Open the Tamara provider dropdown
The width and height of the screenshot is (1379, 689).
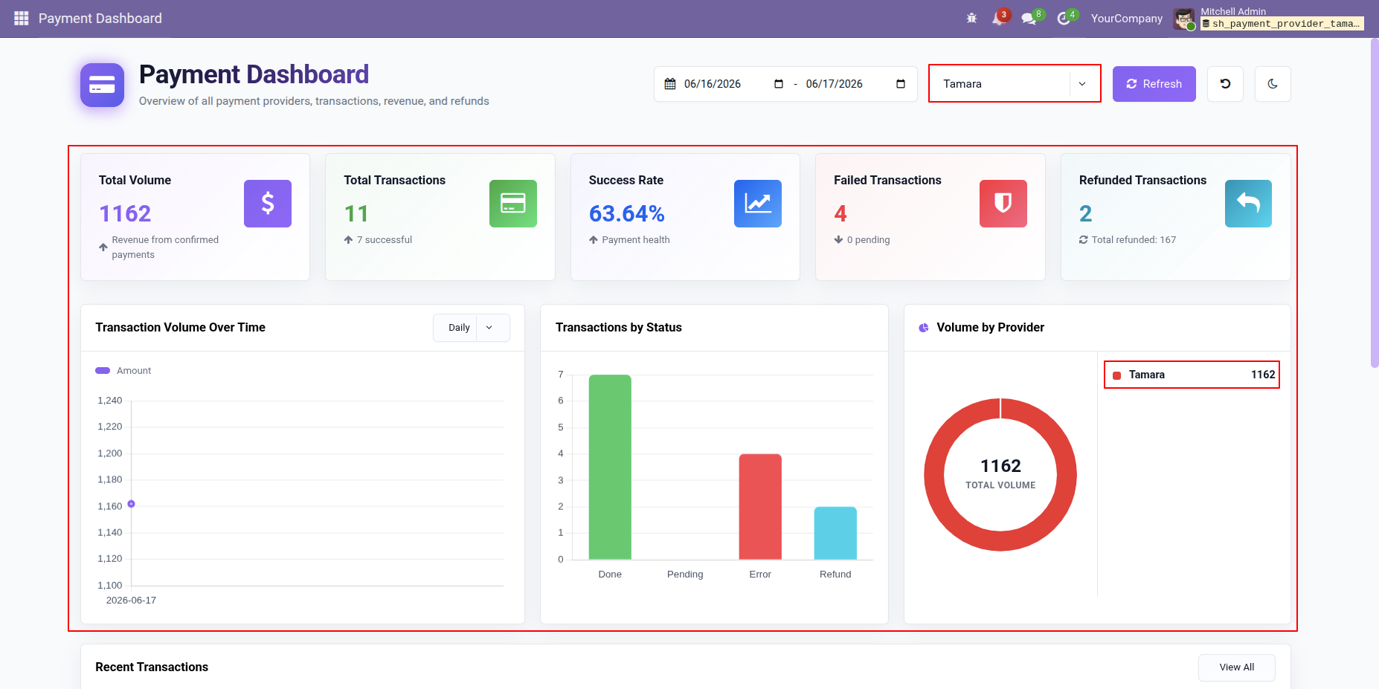(1015, 84)
